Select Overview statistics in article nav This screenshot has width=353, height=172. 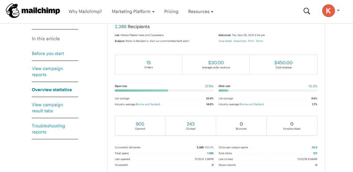point(52,90)
